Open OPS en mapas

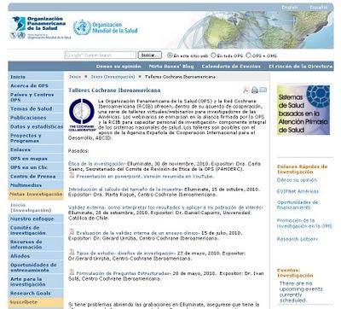pyautogui.click(x=36, y=159)
